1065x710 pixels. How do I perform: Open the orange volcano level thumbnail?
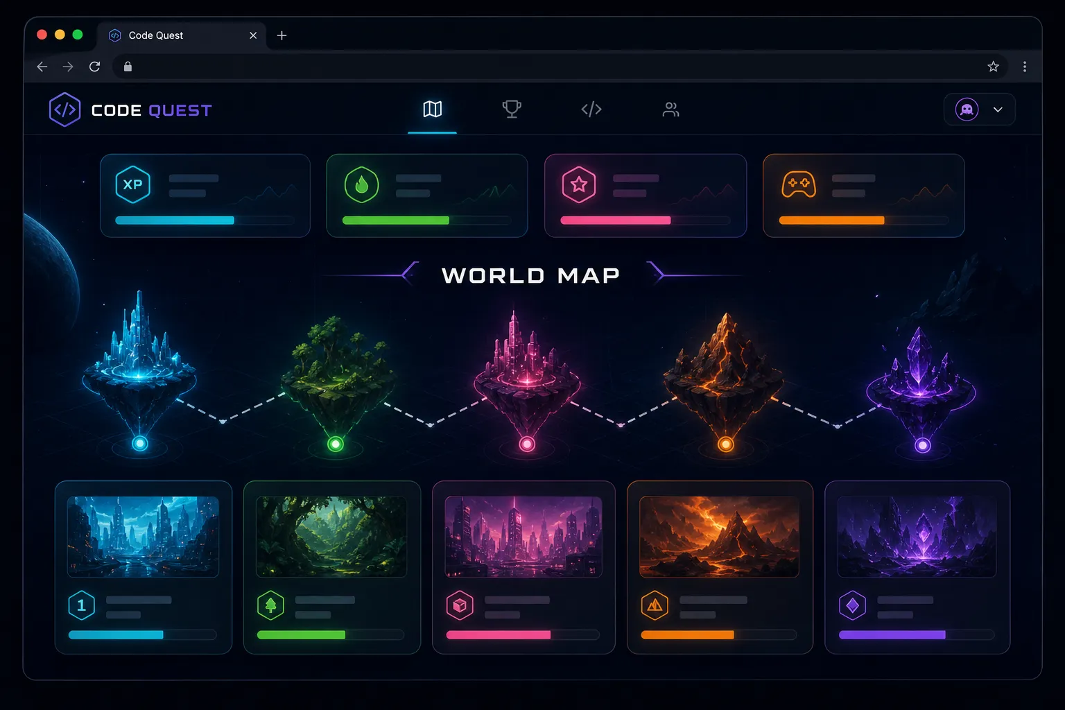719,537
